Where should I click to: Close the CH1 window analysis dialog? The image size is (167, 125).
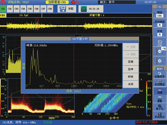click(130, 85)
